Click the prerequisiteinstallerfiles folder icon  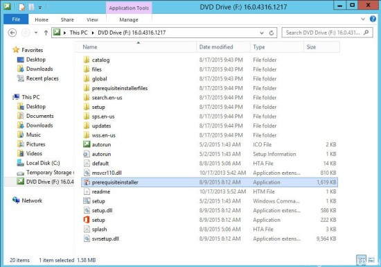coord(87,88)
